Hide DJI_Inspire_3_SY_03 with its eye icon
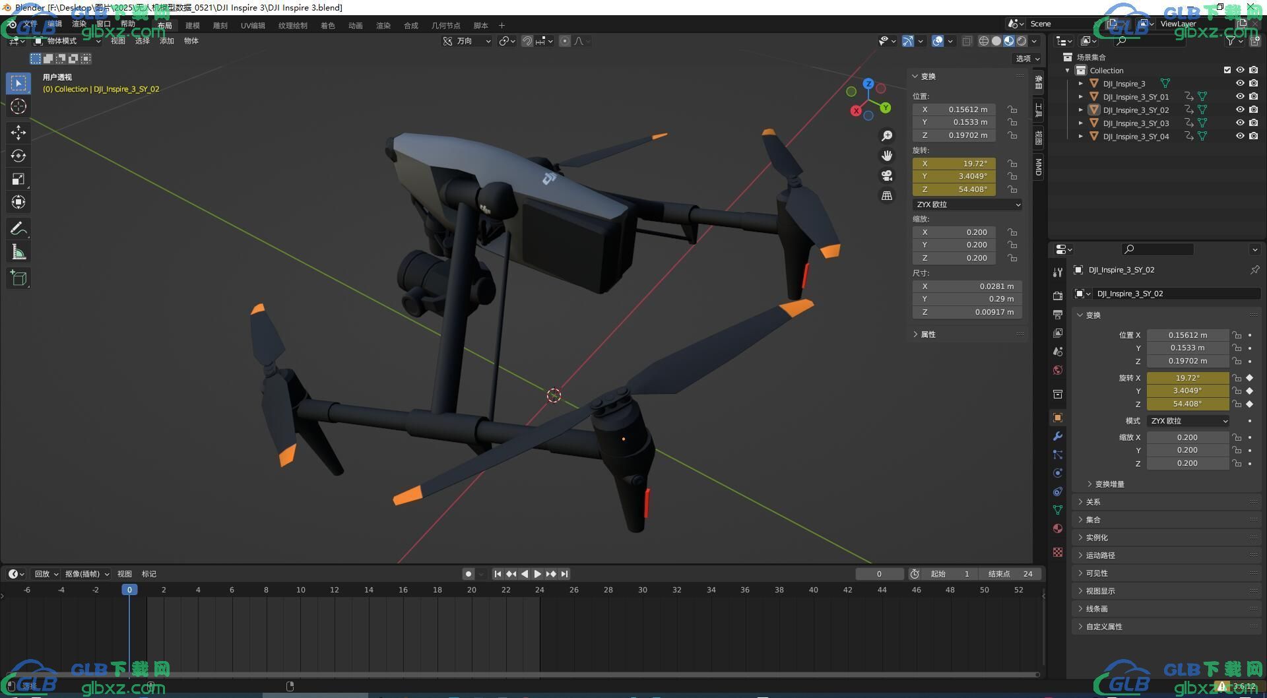This screenshot has height=698, width=1267. click(x=1240, y=123)
